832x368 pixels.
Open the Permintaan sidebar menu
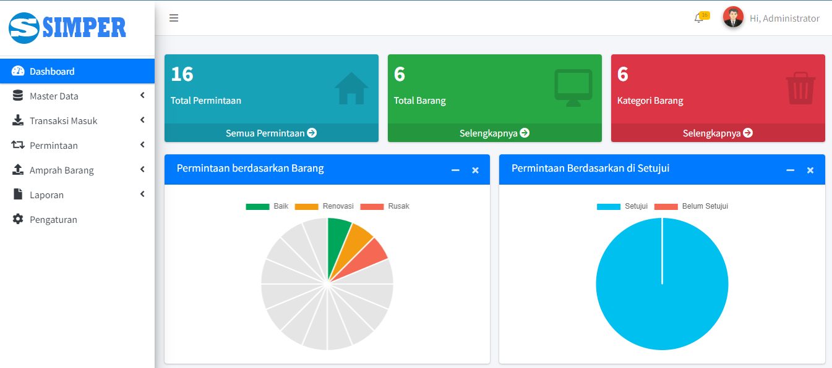77,145
